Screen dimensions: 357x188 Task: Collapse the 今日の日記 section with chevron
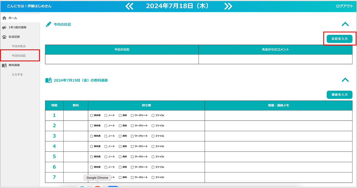(x=345, y=24)
